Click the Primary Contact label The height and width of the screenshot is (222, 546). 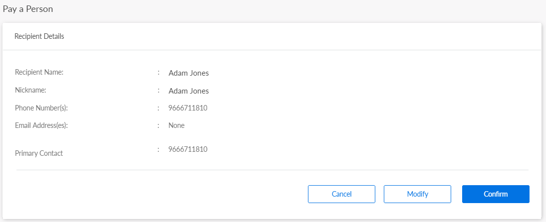point(39,153)
